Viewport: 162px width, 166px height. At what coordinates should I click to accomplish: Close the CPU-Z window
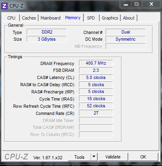click(x=151, y=4)
